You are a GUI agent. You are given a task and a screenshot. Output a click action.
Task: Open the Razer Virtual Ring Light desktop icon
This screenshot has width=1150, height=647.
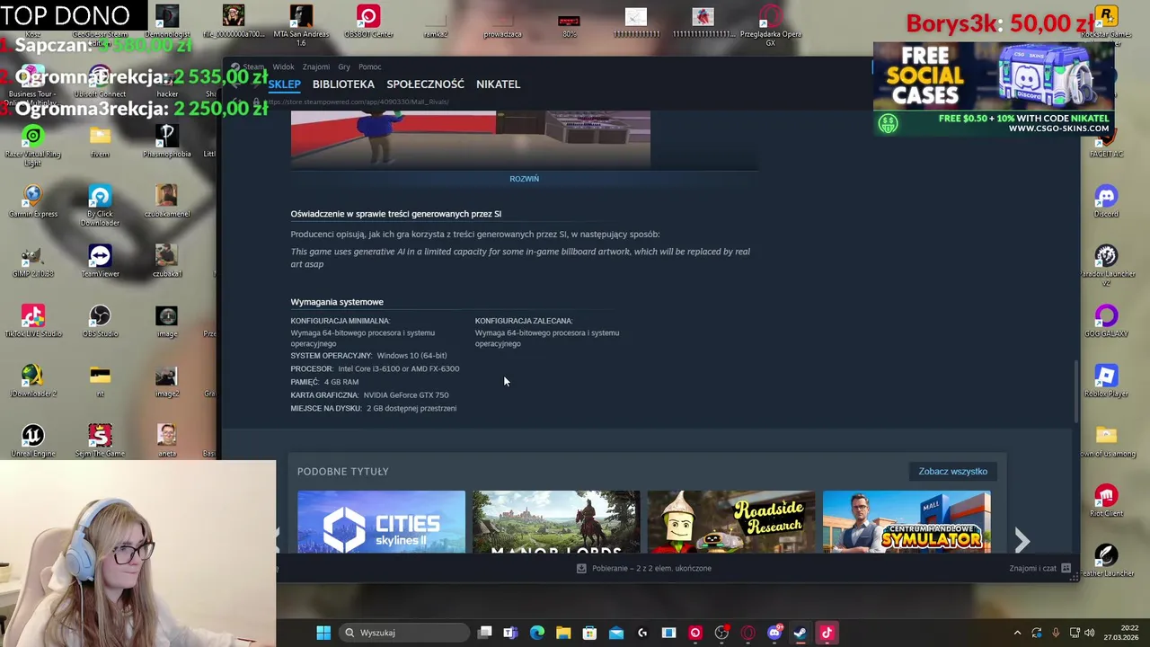click(32, 146)
